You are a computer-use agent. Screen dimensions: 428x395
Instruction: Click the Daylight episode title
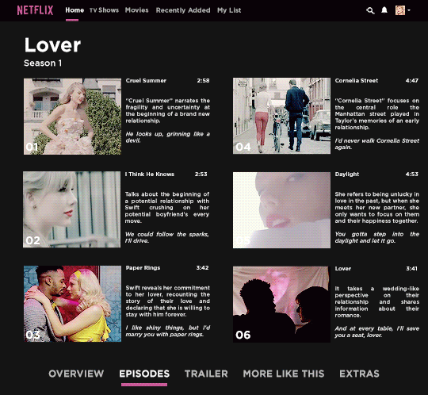pos(347,174)
